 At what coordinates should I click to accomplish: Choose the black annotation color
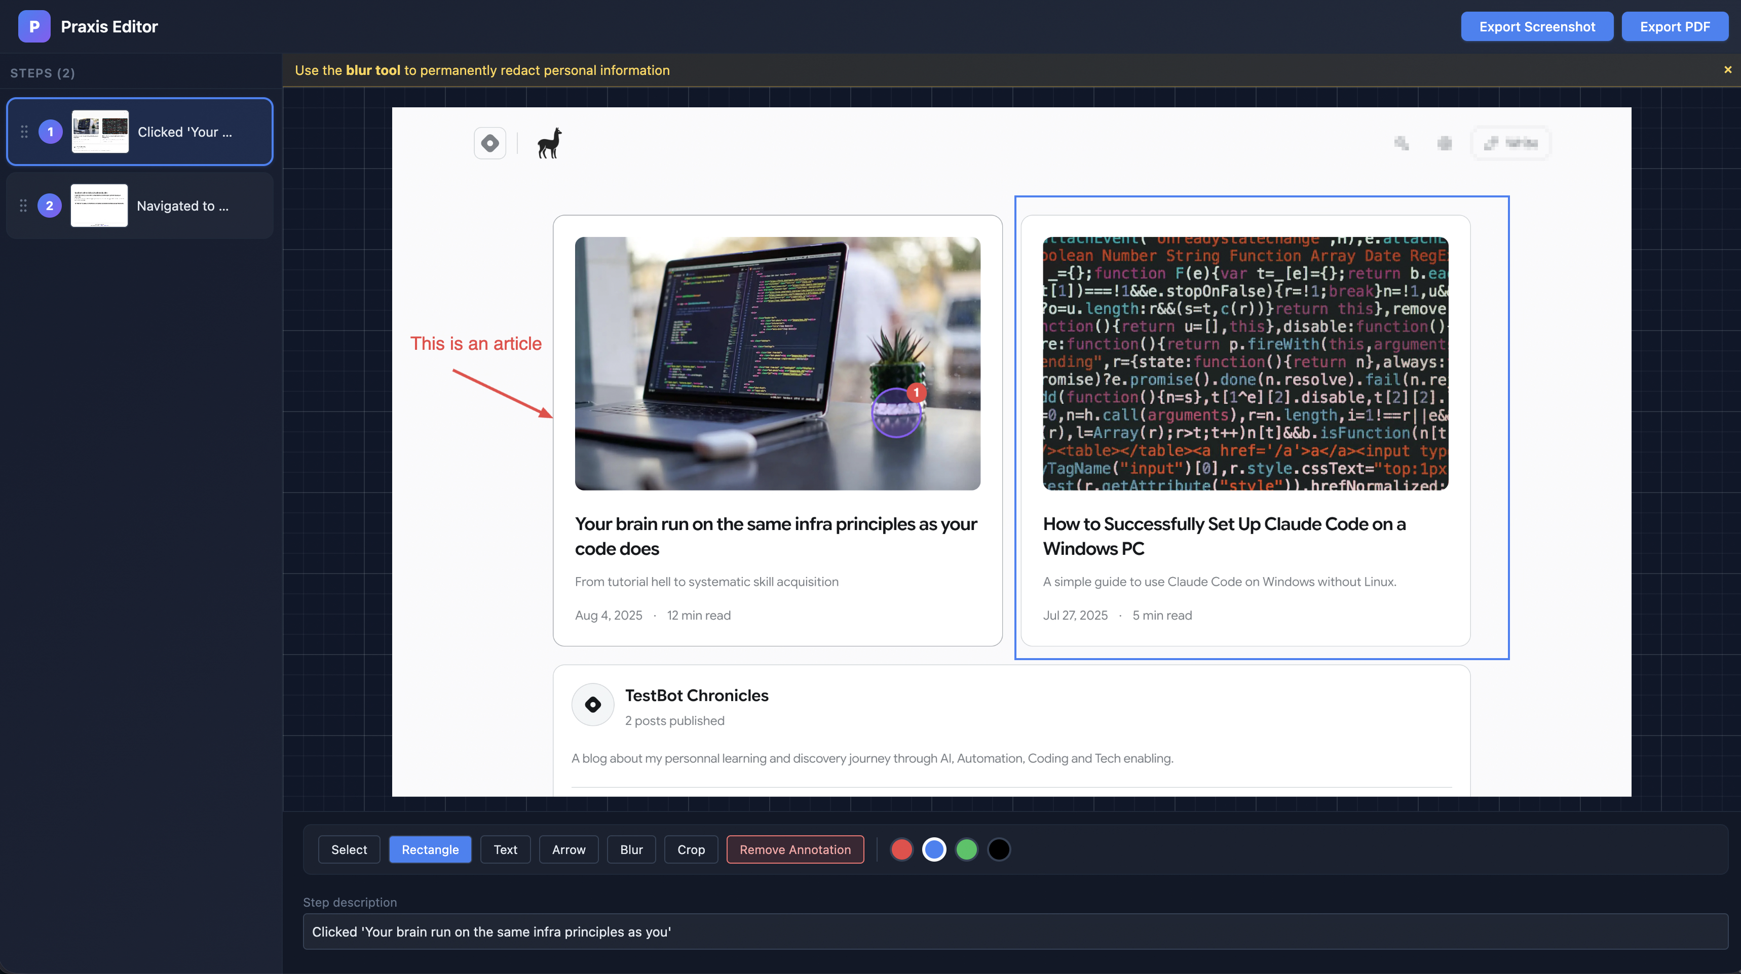coord(998,849)
